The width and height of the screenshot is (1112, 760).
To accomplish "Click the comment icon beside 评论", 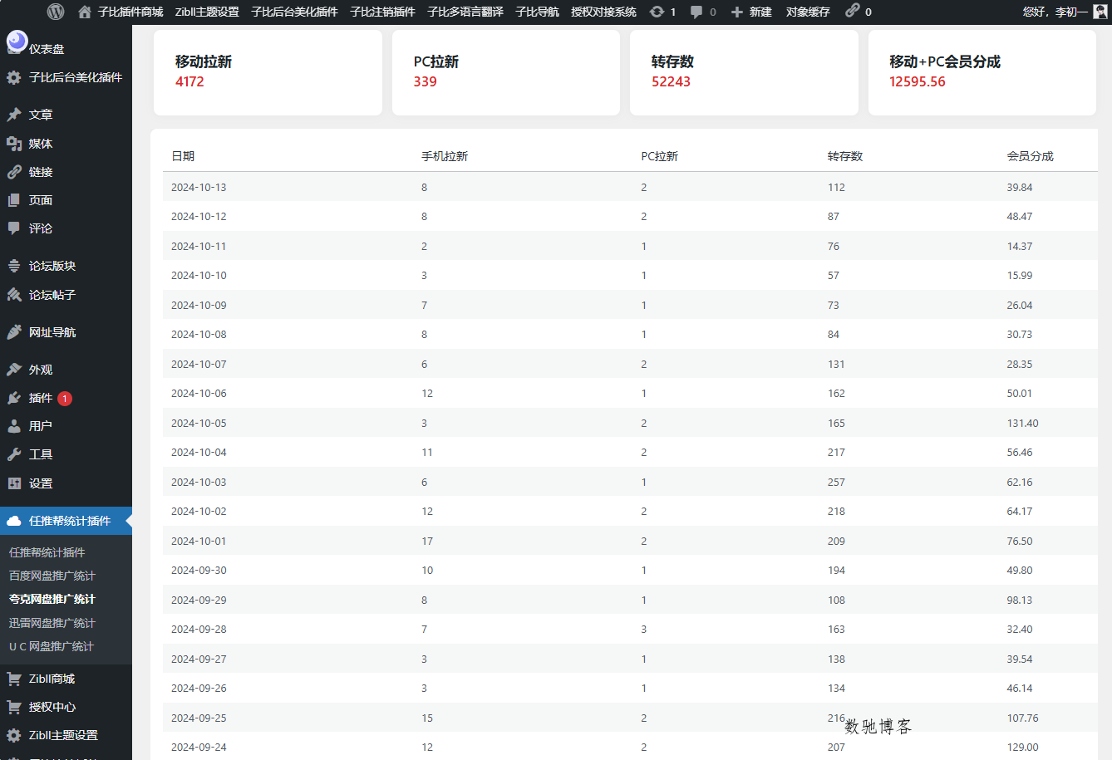I will click(x=14, y=228).
